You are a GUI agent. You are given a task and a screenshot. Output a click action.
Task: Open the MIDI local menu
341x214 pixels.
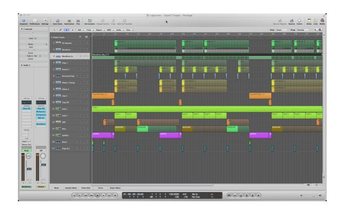click(x=110, y=30)
